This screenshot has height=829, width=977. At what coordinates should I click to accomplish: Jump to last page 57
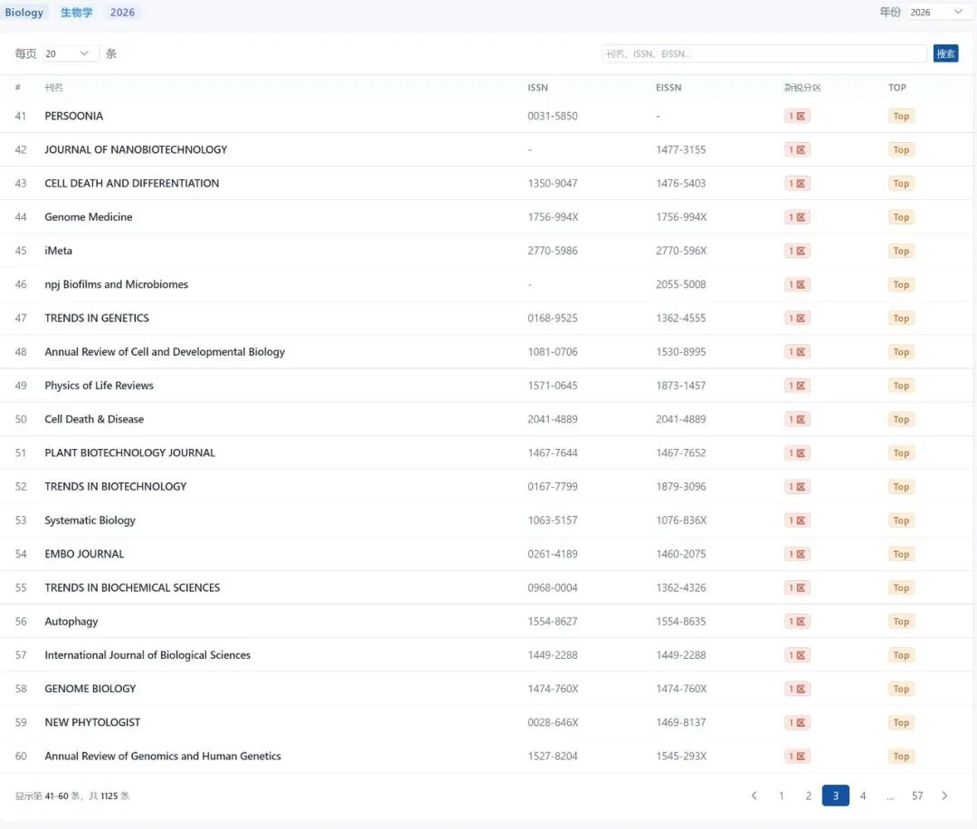point(917,796)
